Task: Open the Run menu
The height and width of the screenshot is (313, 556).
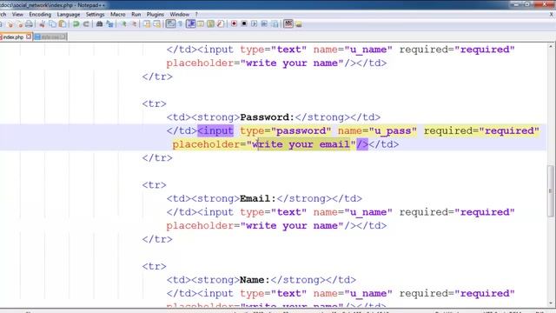Action: click(x=136, y=15)
